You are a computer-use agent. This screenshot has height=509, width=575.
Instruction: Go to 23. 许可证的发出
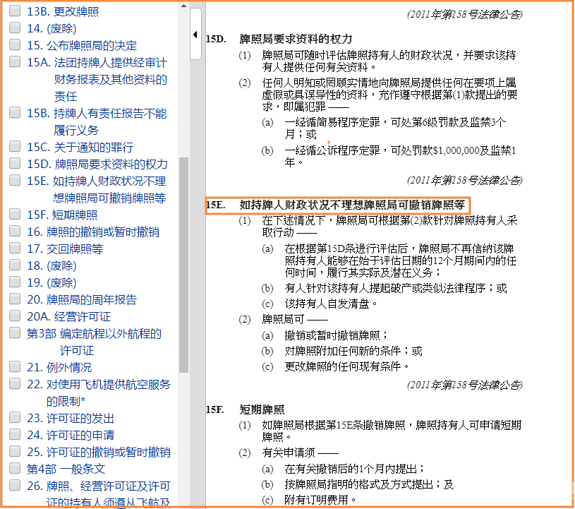pyautogui.click(x=71, y=418)
